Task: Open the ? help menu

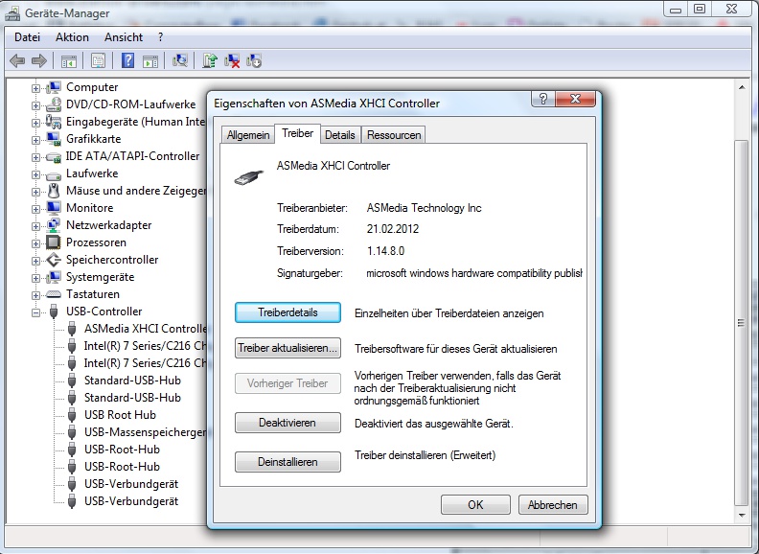Action: pyautogui.click(x=160, y=37)
